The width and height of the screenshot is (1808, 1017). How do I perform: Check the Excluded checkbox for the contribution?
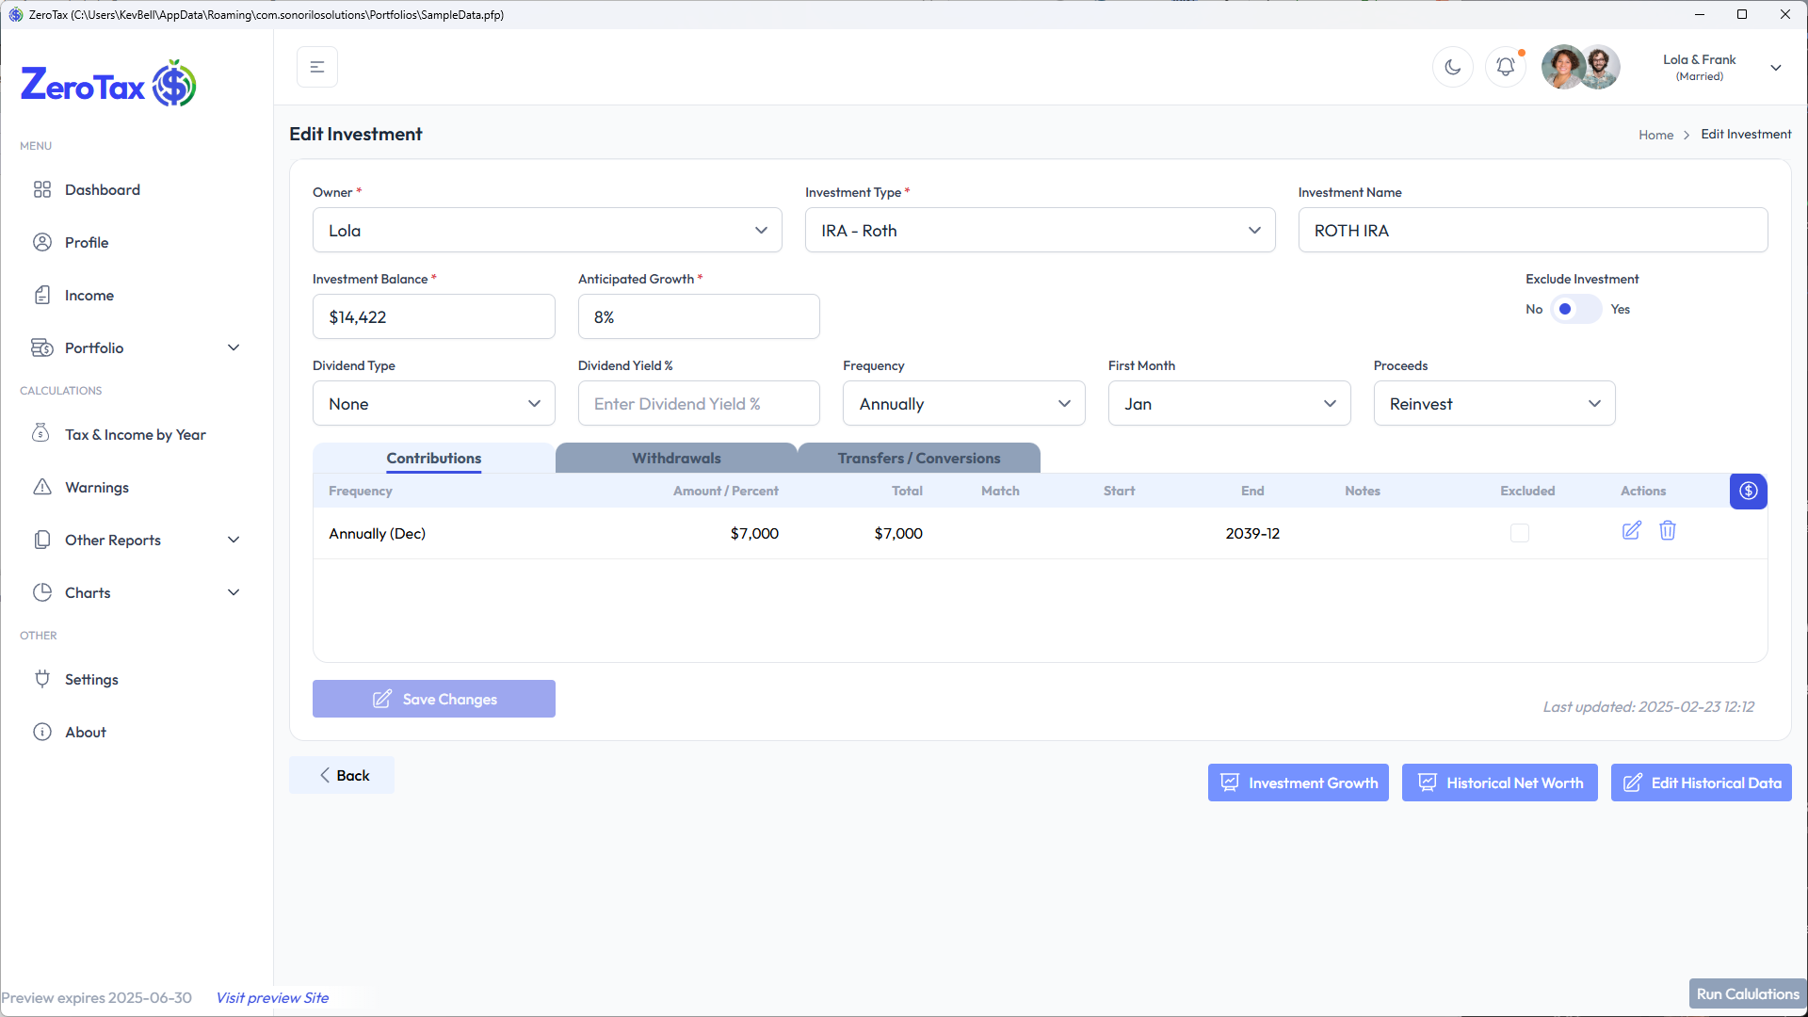[1519, 533]
